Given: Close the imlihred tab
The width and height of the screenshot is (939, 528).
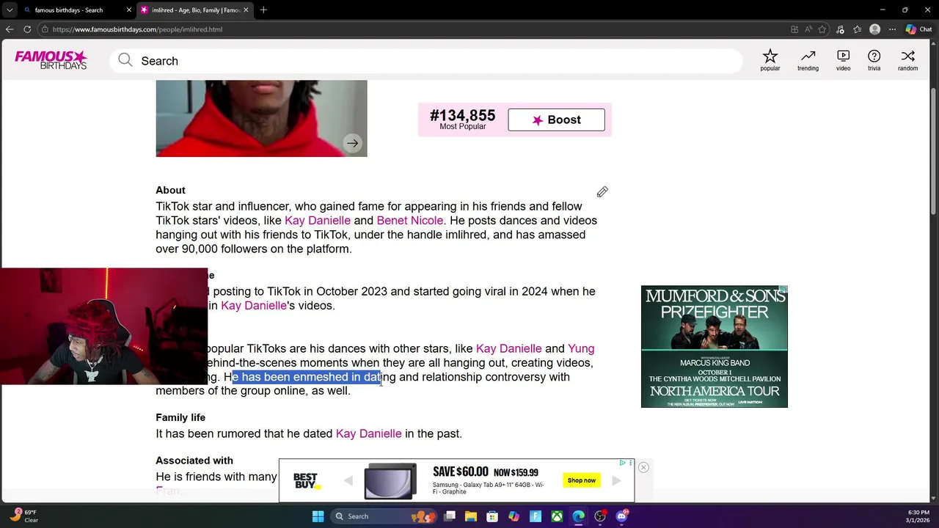Looking at the screenshot, I should pos(246,10).
